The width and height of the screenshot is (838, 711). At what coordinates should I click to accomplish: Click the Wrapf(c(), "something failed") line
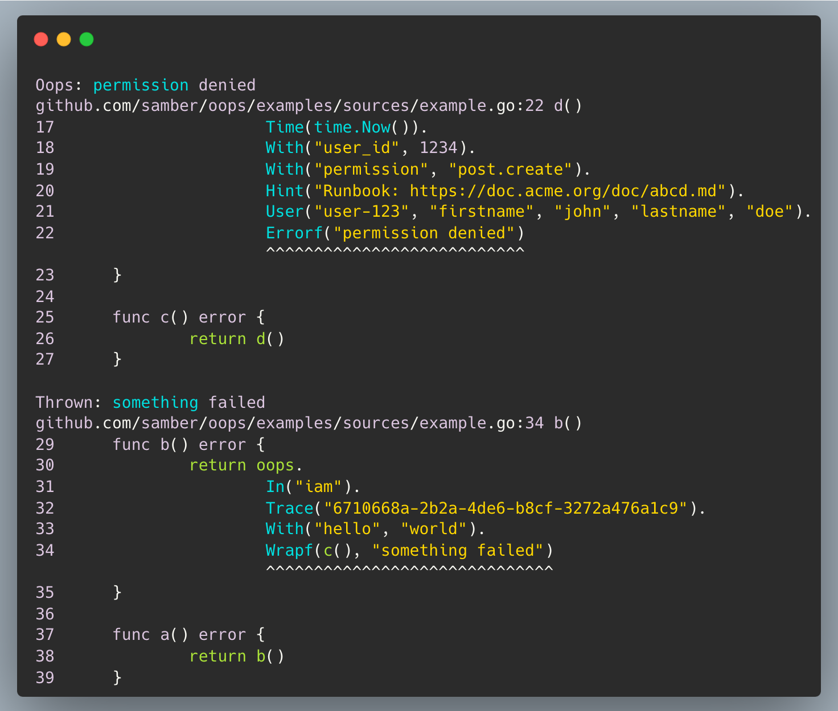(x=409, y=551)
